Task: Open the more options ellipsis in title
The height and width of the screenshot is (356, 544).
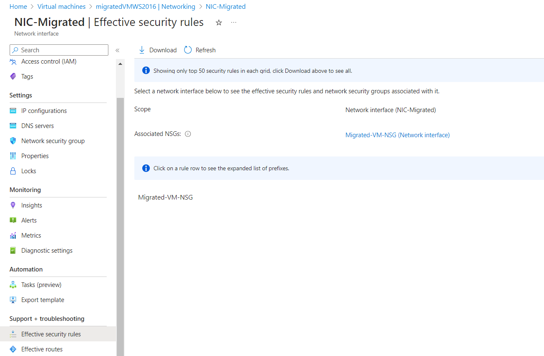Action: tap(234, 22)
